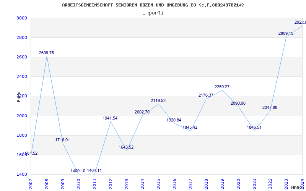Click the 1716.01 data point label

[x=62, y=140]
